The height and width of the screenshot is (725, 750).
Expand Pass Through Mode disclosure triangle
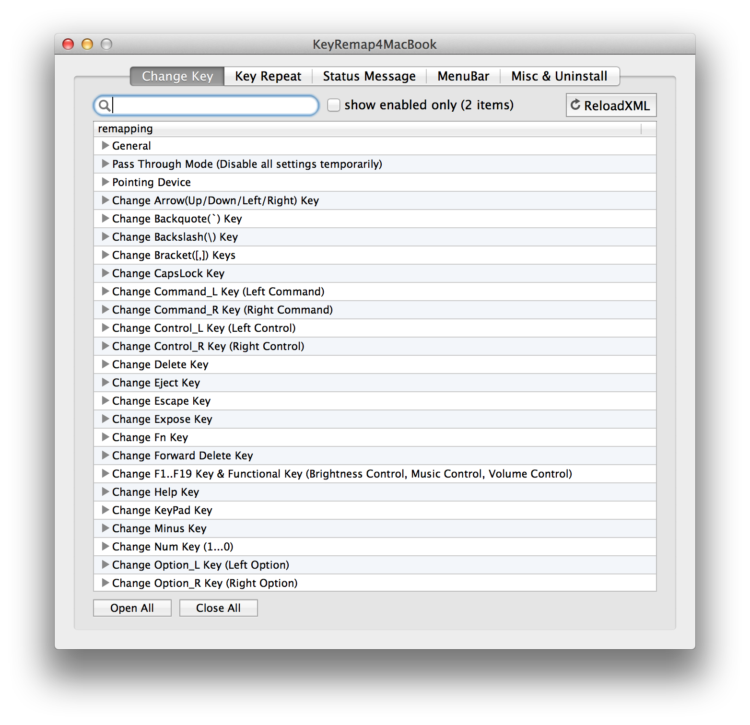click(x=105, y=164)
